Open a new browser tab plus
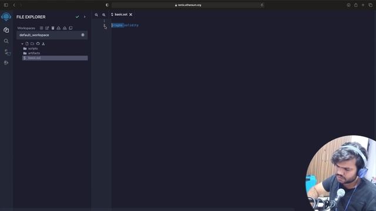This screenshot has height=211, width=376. pyautogui.click(x=363, y=5)
